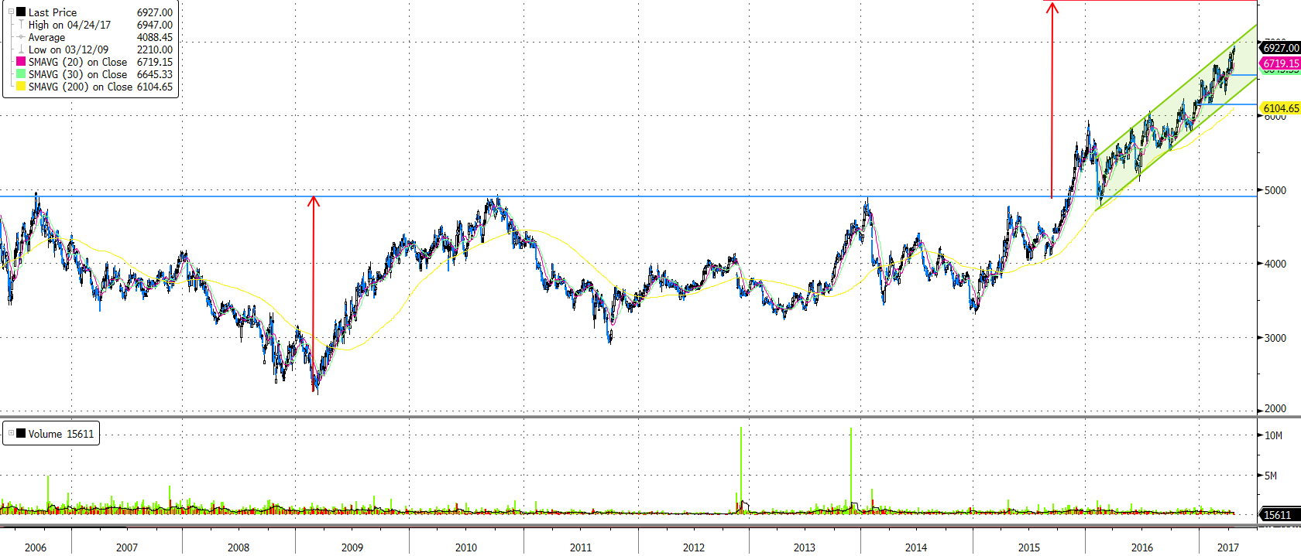
Task: Click the magenta 6719.15 axis tag
Action: coord(1281,63)
